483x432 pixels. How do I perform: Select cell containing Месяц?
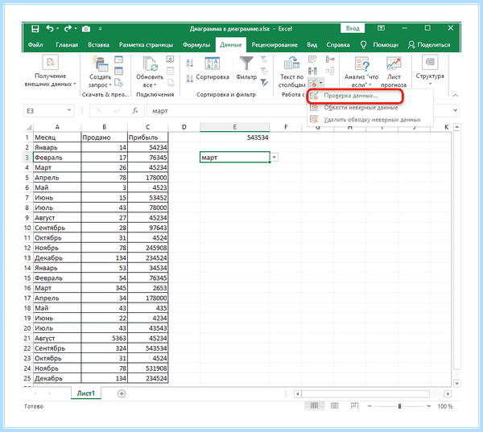coord(57,138)
